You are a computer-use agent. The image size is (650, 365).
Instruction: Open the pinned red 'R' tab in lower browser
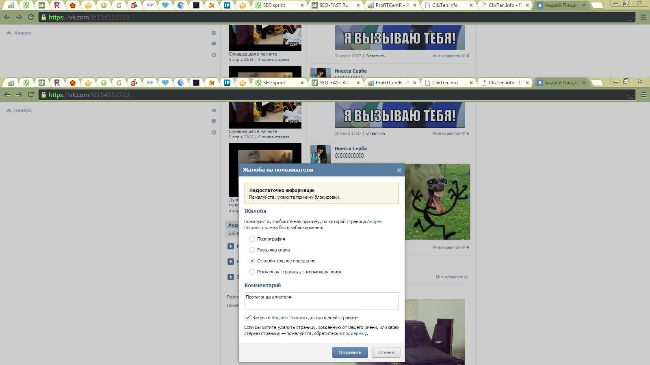point(57,83)
